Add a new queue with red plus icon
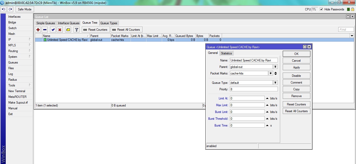The image size is (356, 164). tap(38, 30)
